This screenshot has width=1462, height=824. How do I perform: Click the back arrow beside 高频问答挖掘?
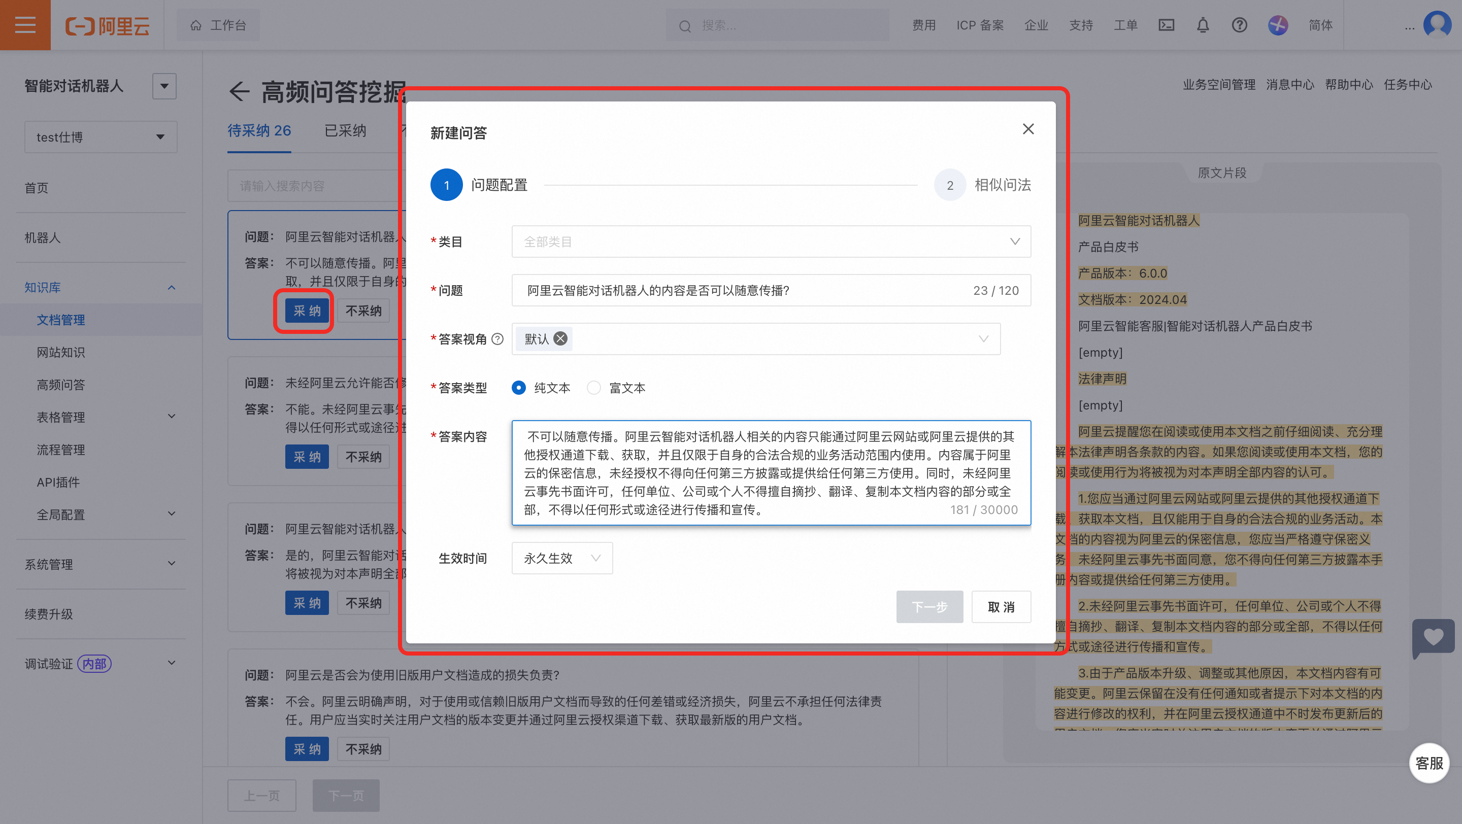click(239, 91)
